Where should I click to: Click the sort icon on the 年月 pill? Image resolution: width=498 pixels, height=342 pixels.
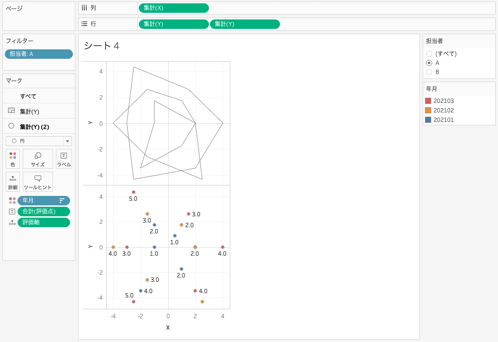click(x=62, y=201)
